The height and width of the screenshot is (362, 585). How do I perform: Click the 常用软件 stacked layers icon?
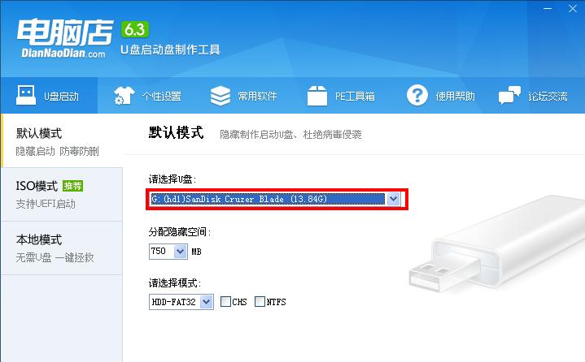point(220,96)
